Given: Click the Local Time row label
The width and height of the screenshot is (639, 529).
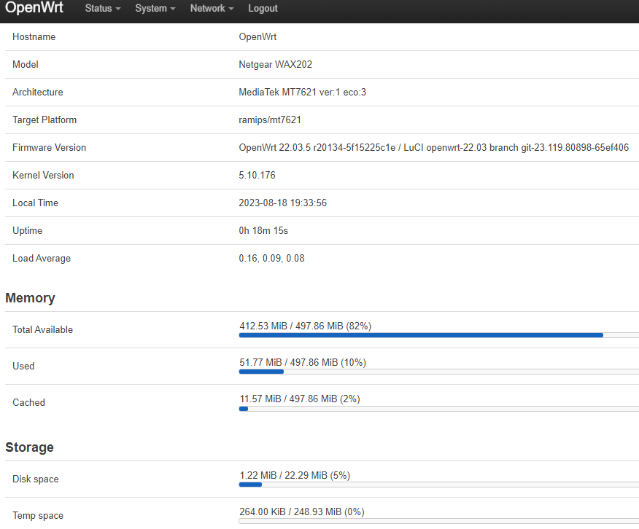Looking at the screenshot, I should pyautogui.click(x=36, y=203).
